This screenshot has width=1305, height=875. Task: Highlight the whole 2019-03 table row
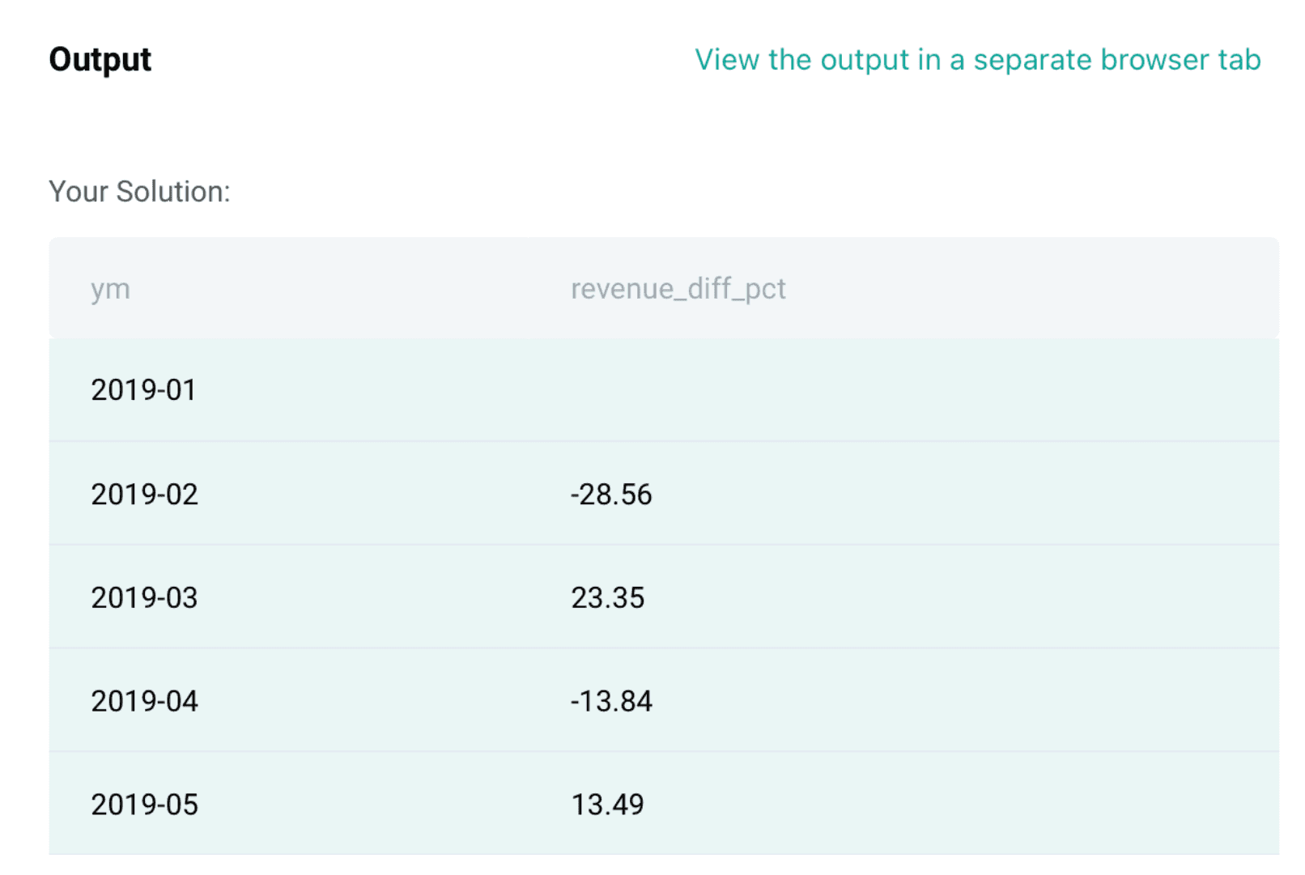point(971,597)
